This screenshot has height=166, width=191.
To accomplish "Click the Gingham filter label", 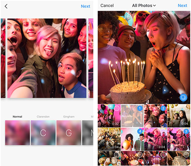I will point(69,117).
